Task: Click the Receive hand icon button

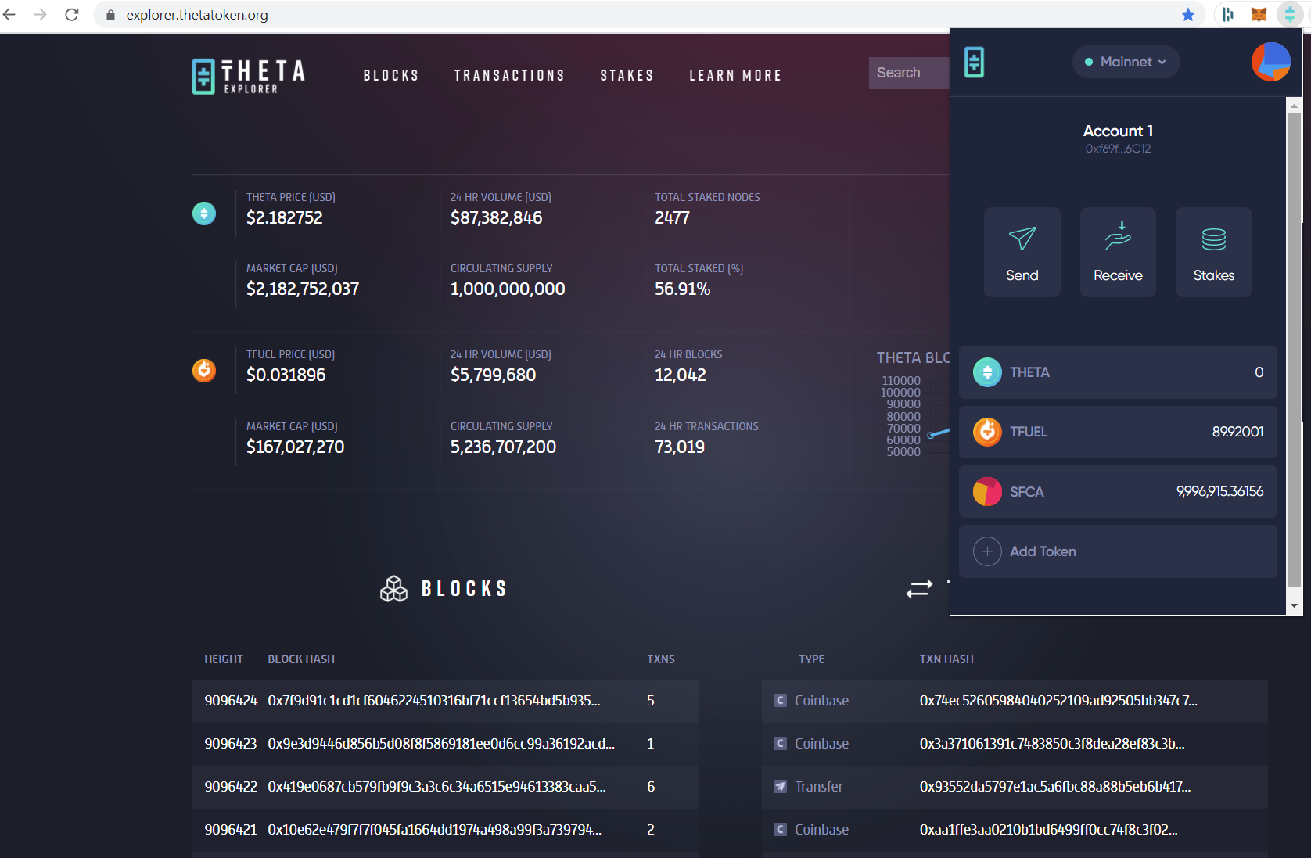Action: tap(1118, 252)
